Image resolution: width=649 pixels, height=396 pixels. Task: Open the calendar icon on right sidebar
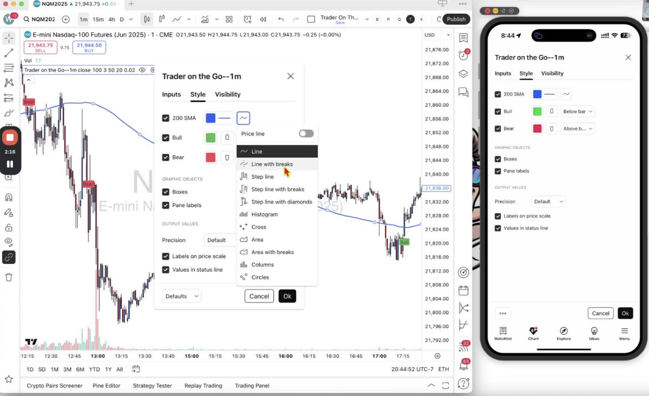[x=463, y=290]
